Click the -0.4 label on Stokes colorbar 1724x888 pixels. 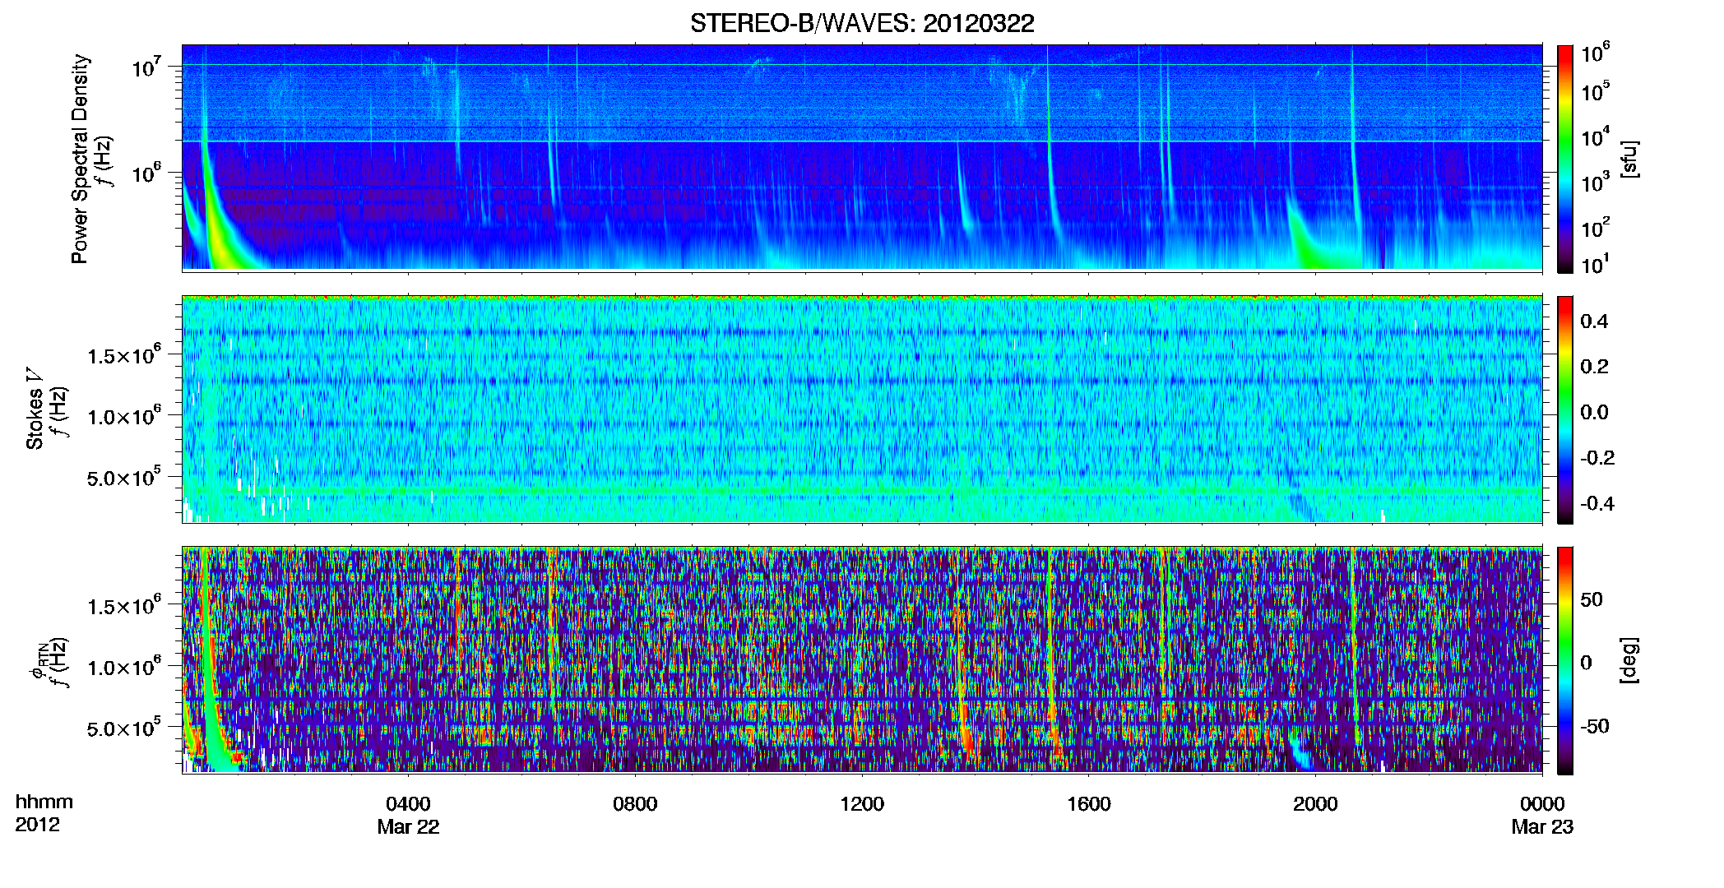point(1597,503)
